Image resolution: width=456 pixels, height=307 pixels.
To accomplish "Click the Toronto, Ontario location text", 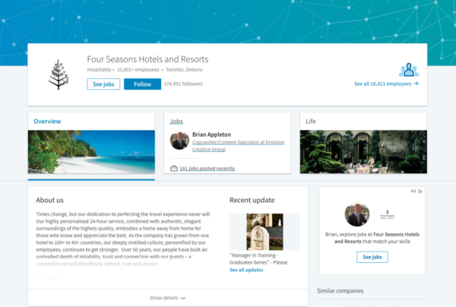I will [184, 69].
